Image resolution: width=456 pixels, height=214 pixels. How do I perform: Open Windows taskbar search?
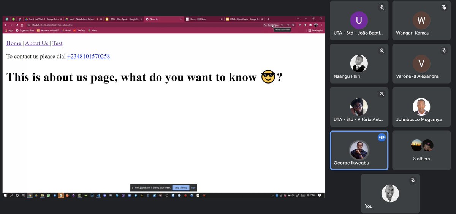pos(11,195)
